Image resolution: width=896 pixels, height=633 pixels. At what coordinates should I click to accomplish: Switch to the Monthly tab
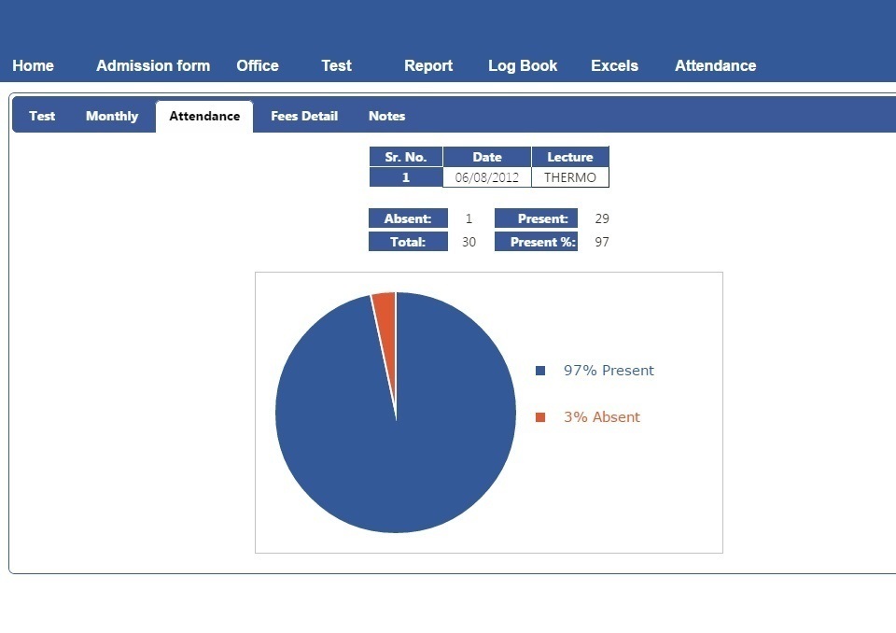112,116
